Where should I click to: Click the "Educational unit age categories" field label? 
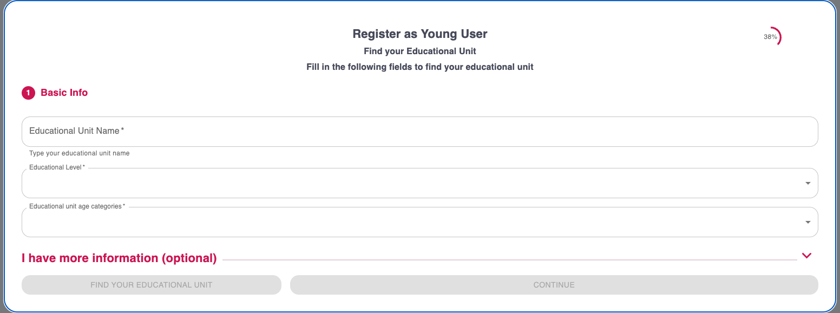tap(76, 206)
